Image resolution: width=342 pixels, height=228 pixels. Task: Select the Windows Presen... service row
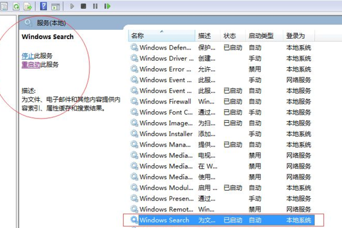point(222,199)
